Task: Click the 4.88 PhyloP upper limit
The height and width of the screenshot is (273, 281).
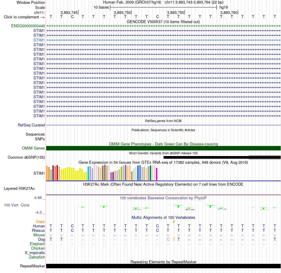Action: [38, 198]
